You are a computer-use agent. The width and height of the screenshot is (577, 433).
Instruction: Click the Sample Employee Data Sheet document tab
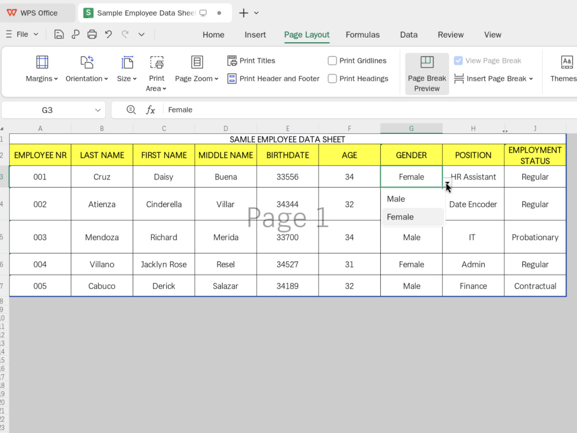(155, 13)
